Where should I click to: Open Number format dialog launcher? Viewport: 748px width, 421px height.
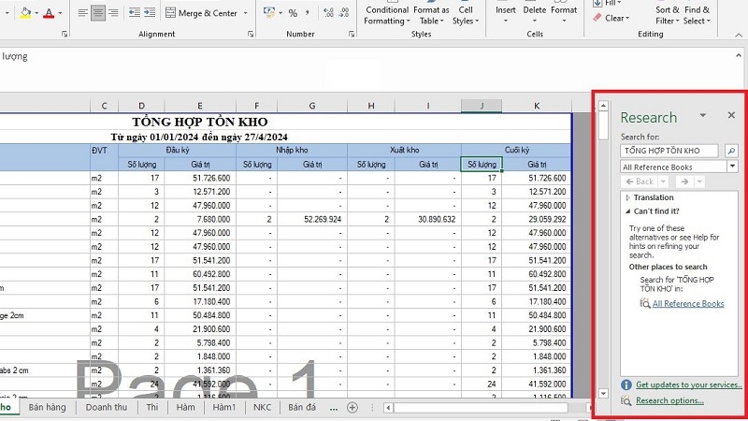pos(352,34)
